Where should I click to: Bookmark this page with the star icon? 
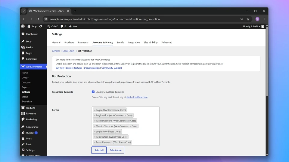tap(248, 19)
